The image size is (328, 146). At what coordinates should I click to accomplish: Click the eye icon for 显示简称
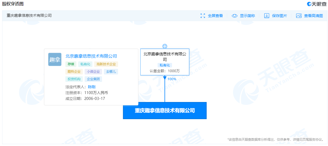[235, 16]
